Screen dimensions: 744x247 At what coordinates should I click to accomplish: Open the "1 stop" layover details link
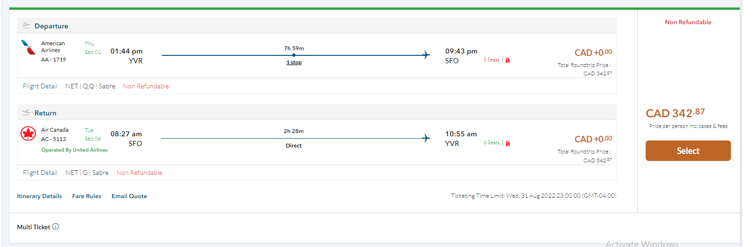tap(294, 62)
